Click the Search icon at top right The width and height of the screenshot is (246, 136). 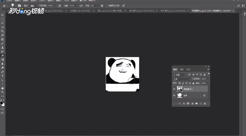pyautogui.click(x=239, y=6)
